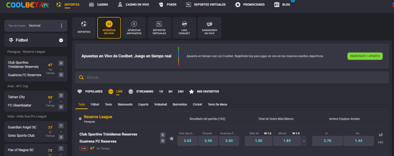Bet on Empate at 2.60
The width and height of the screenshot is (394, 156).
(x=208, y=141)
